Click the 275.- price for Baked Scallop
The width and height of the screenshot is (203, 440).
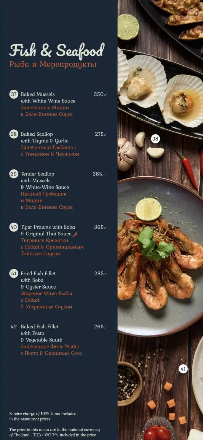click(101, 134)
